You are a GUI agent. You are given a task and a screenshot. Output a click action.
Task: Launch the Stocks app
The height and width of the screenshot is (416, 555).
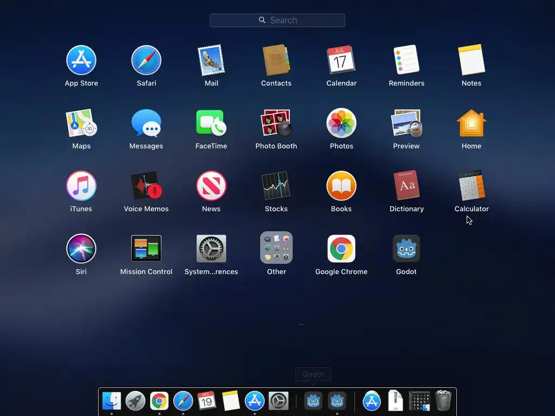click(276, 186)
